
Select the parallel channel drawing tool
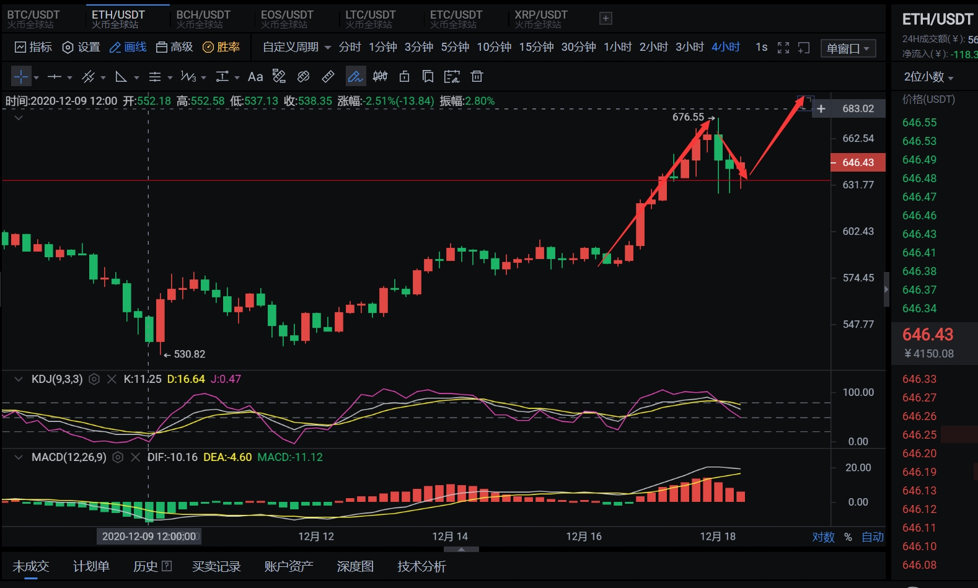[88, 77]
